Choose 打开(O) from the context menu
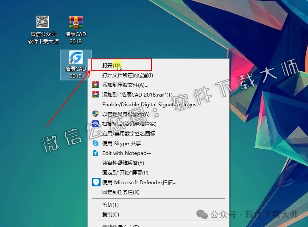This screenshot has width=308, height=227. (158, 65)
